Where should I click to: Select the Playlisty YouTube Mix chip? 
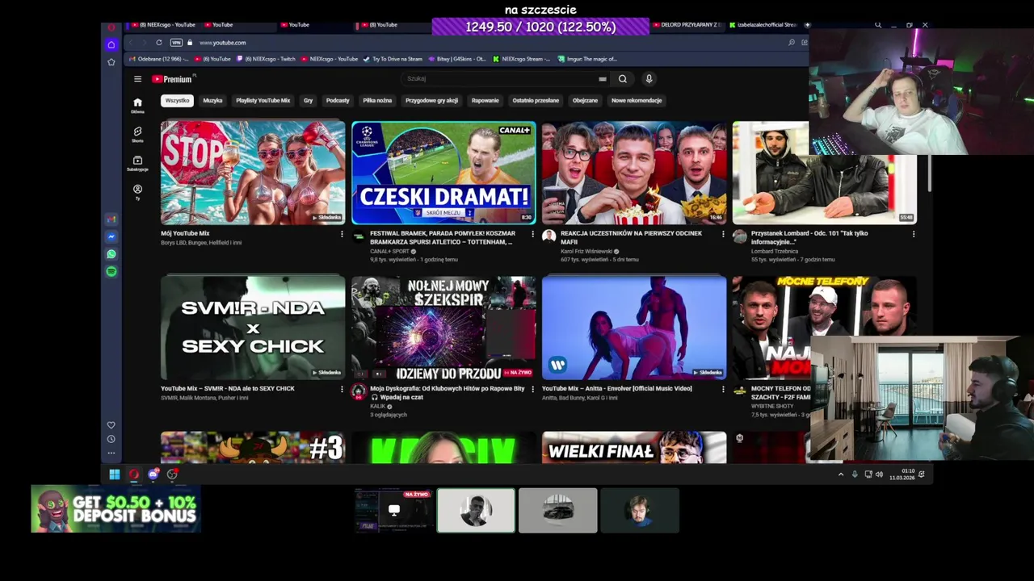pos(263,101)
